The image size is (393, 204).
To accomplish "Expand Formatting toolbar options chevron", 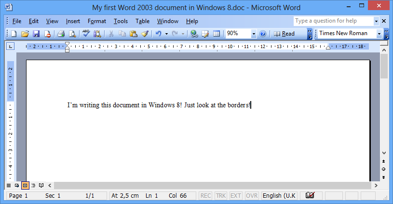I will point(387,34).
